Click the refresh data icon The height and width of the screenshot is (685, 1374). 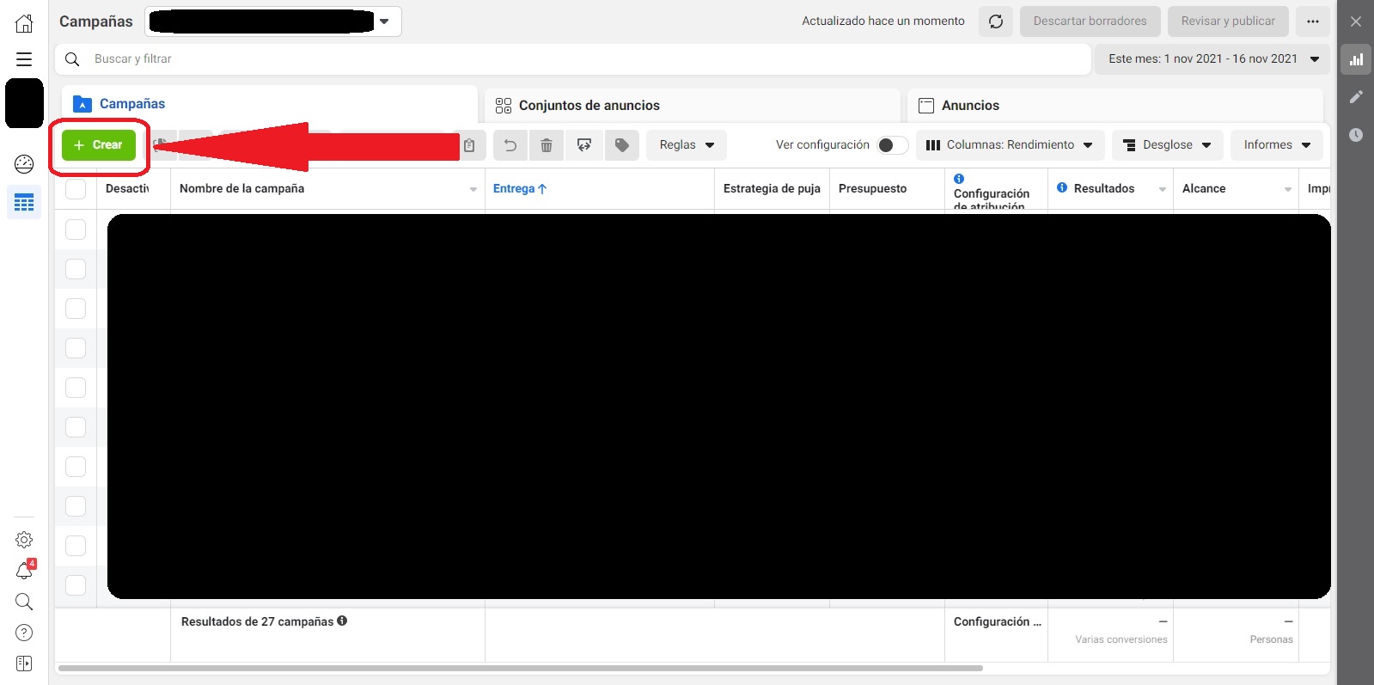[x=996, y=21]
